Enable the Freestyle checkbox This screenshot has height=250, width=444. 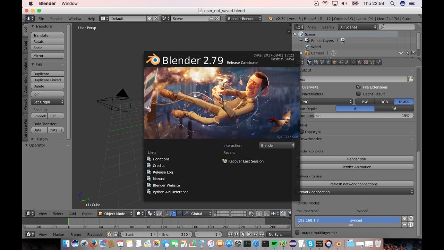[302, 132]
